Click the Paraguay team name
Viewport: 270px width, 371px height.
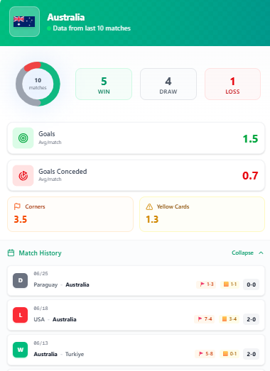45,284
